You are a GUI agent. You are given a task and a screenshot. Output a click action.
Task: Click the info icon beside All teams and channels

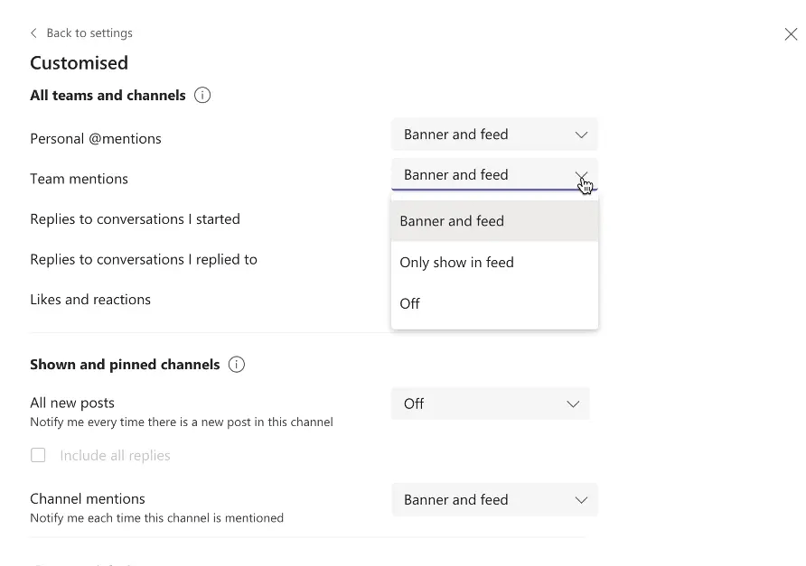click(202, 96)
